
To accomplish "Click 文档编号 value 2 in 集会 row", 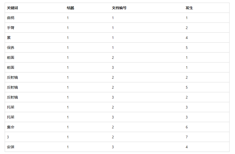I will pyautogui.click(x=113, y=127).
